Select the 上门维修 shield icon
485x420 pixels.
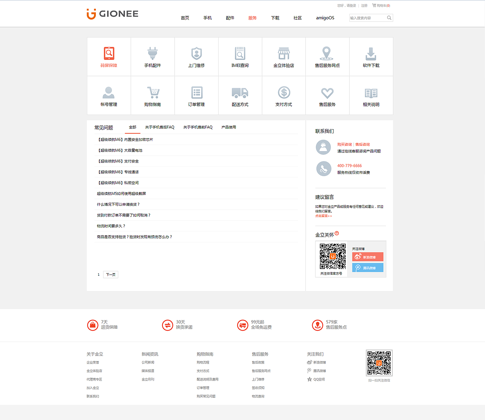197,53
